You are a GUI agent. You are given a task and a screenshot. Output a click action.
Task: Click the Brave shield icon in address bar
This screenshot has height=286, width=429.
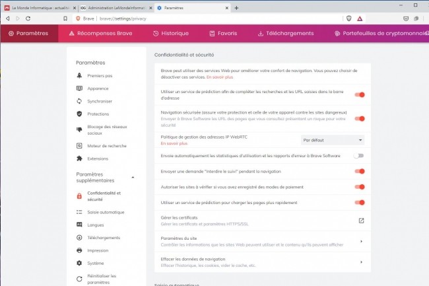pyautogui.click(x=78, y=18)
